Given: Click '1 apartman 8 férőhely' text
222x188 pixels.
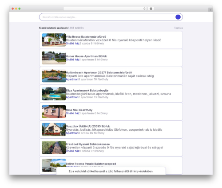Looking at the screenshot, I should coord(94,60).
